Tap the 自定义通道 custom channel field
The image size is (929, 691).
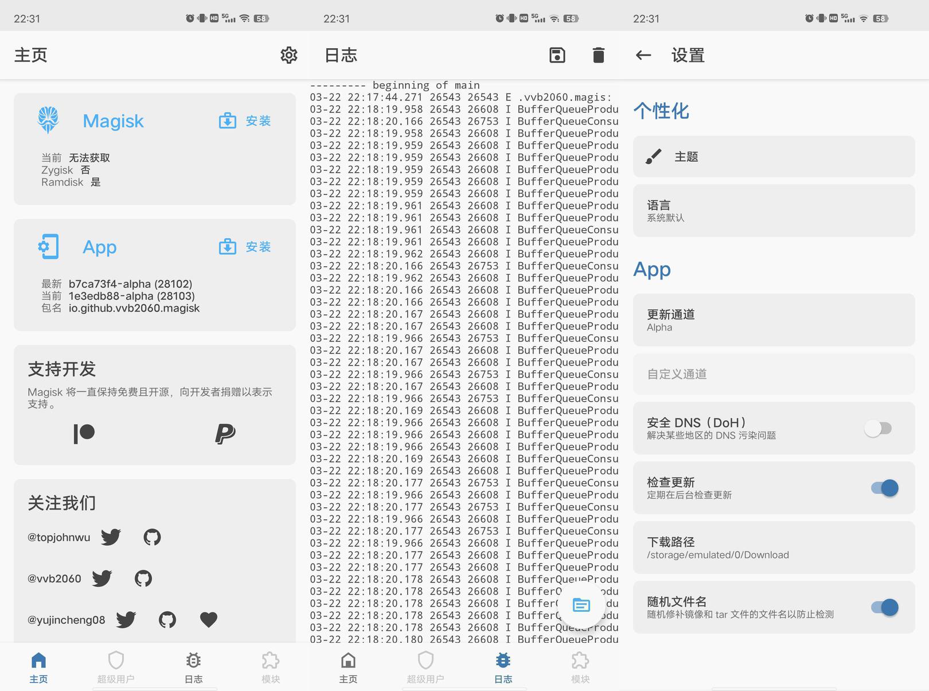click(774, 374)
